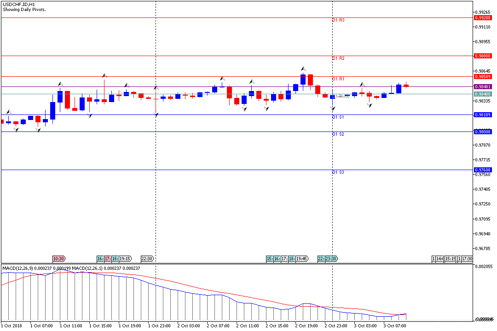Image resolution: width=497 pixels, height=331 pixels.
Task: Select the cyan 22: event marker
Action: tap(321, 259)
